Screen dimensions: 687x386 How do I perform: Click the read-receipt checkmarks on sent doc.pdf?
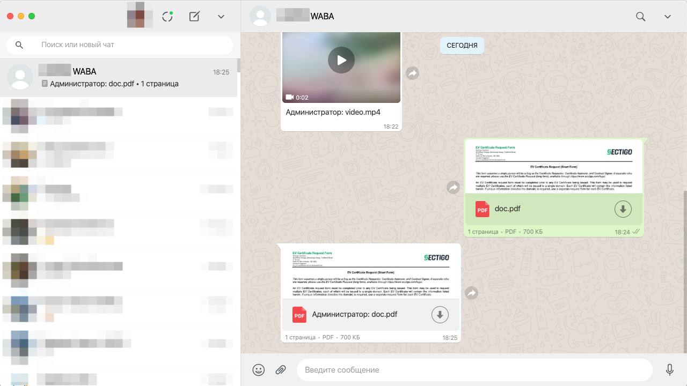(636, 232)
